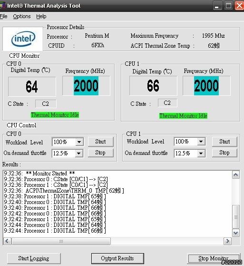This screenshot has width=244, height=266.
Task: Click log line 9:32:44 Processor 1 DIGITAL TMP
Action: point(55,231)
